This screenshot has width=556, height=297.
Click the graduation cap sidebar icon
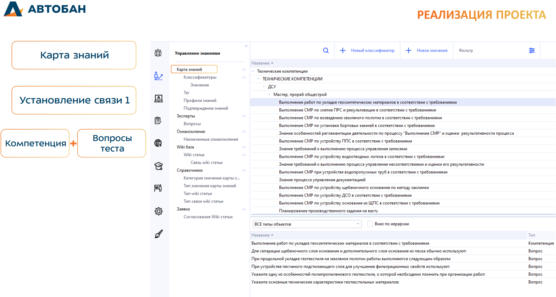(x=158, y=166)
